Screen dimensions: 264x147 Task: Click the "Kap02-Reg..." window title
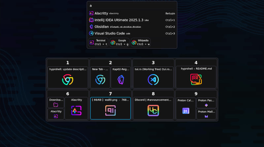[121, 69]
